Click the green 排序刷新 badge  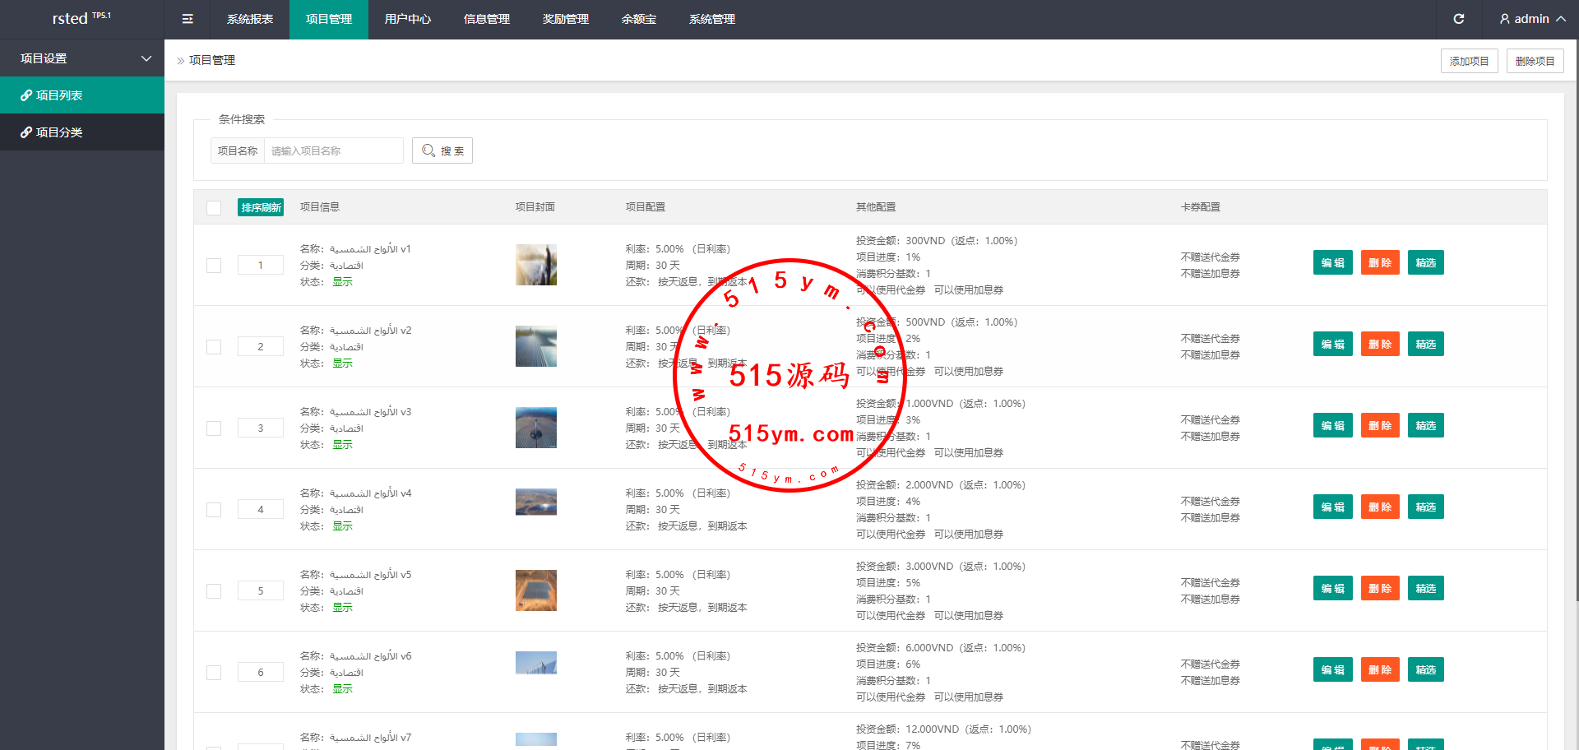coord(261,208)
